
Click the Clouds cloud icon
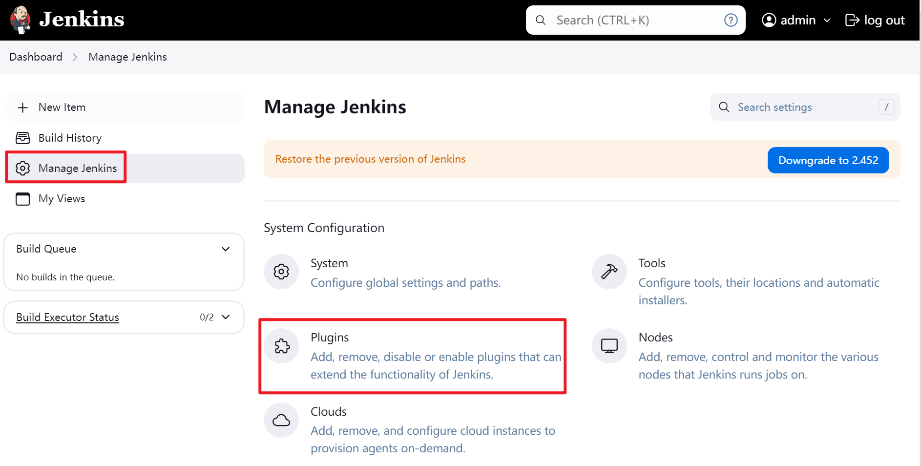tap(281, 420)
